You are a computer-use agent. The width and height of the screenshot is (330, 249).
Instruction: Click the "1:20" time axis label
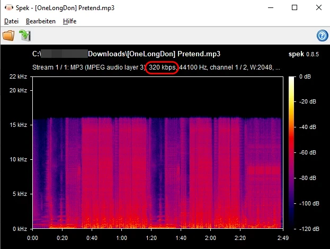[x=151, y=238]
